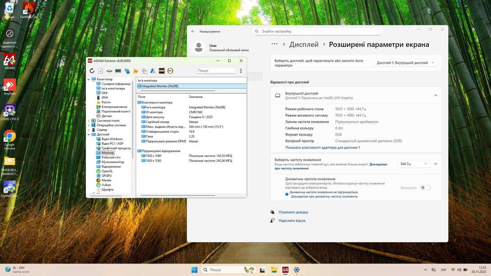Switch to AIDA64 in the taskbar
Screen dimensions: 491x276
pyautogui.click(x=285, y=270)
